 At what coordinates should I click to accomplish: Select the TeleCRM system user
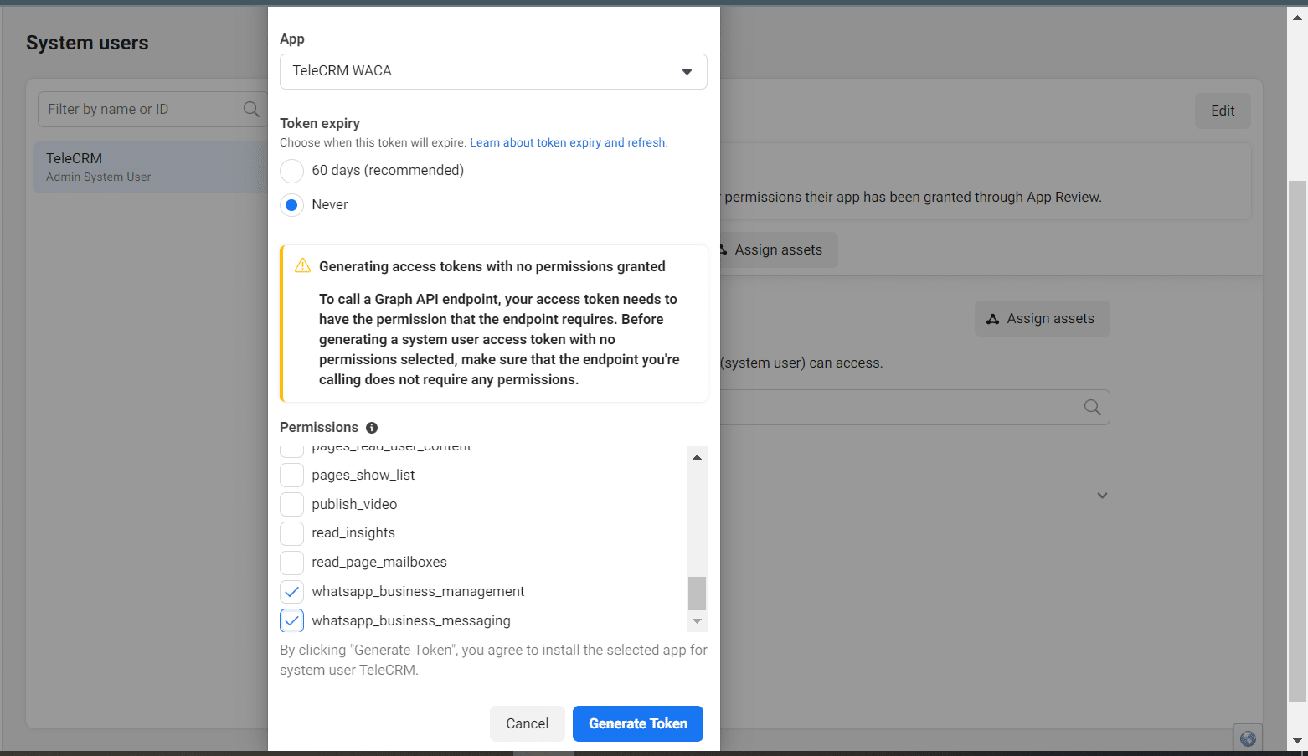tap(151, 167)
